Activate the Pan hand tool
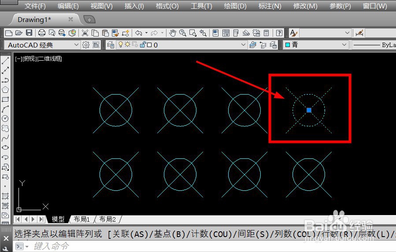The height and width of the screenshot is (252, 396). 173,33
